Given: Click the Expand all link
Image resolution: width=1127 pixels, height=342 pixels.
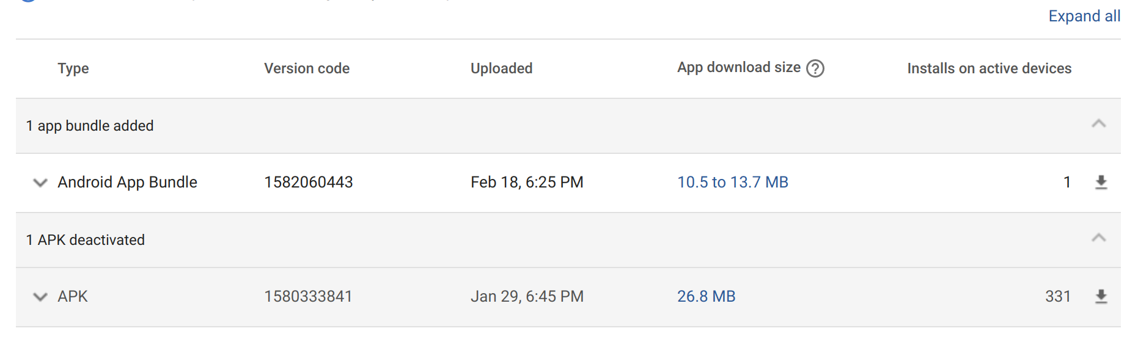Looking at the screenshot, I should (1084, 16).
